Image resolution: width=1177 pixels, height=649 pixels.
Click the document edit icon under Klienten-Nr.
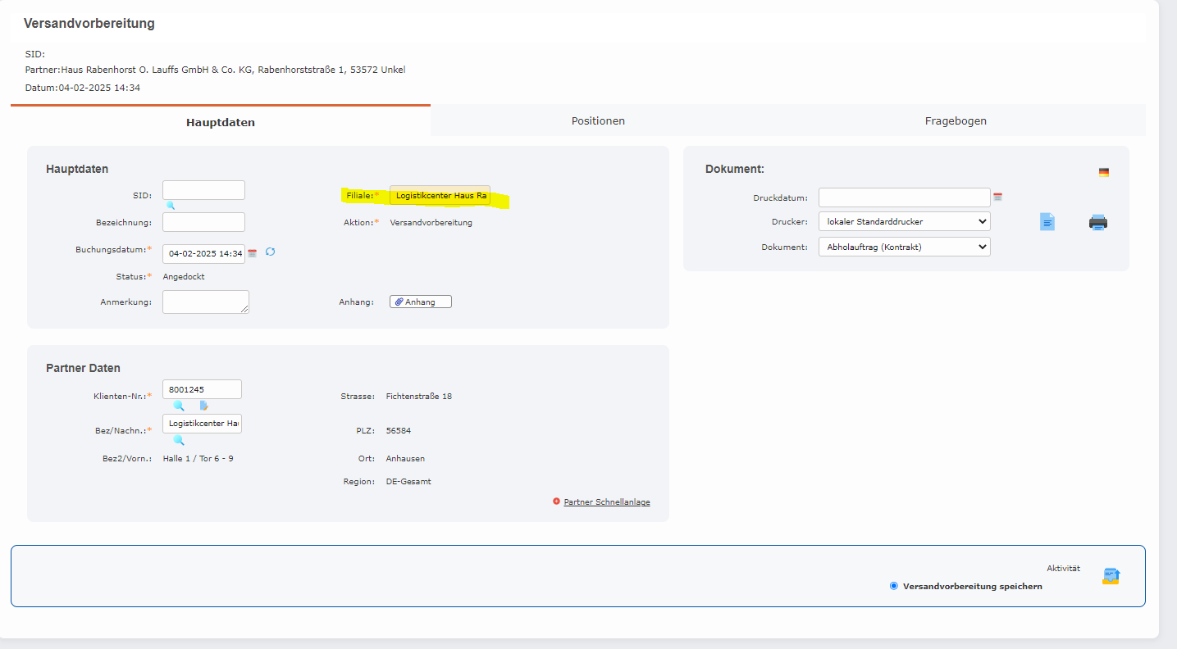203,406
